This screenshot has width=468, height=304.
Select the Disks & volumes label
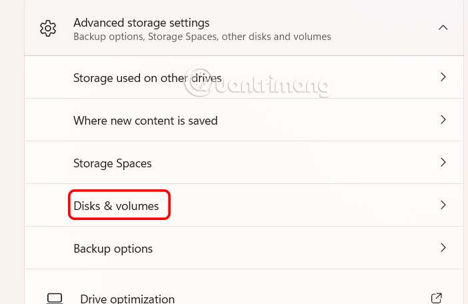pos(116,206)
